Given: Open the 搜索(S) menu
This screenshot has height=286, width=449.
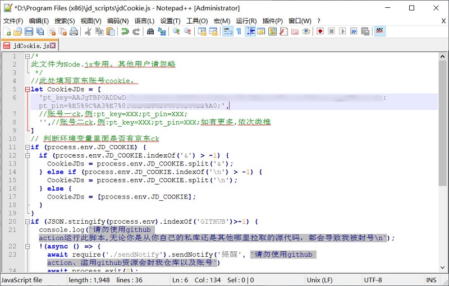Looking at the screenshot, I should tap(65, 21).
